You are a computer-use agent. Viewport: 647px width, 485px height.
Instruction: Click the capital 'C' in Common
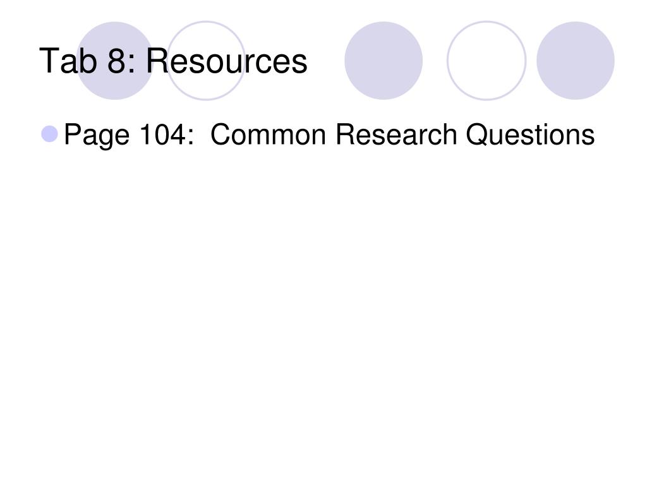click(221, 135)
